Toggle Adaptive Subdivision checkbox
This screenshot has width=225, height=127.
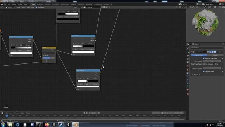(x=204, y=58)
